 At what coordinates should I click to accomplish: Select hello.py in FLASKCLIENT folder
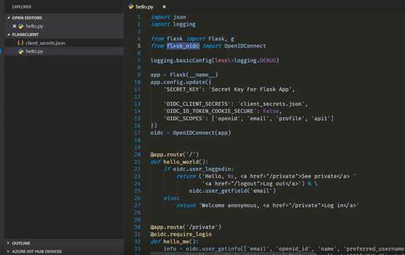(x=34, y=52)
